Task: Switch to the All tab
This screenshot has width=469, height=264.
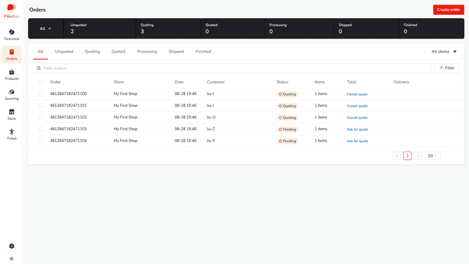Action: 40,52
